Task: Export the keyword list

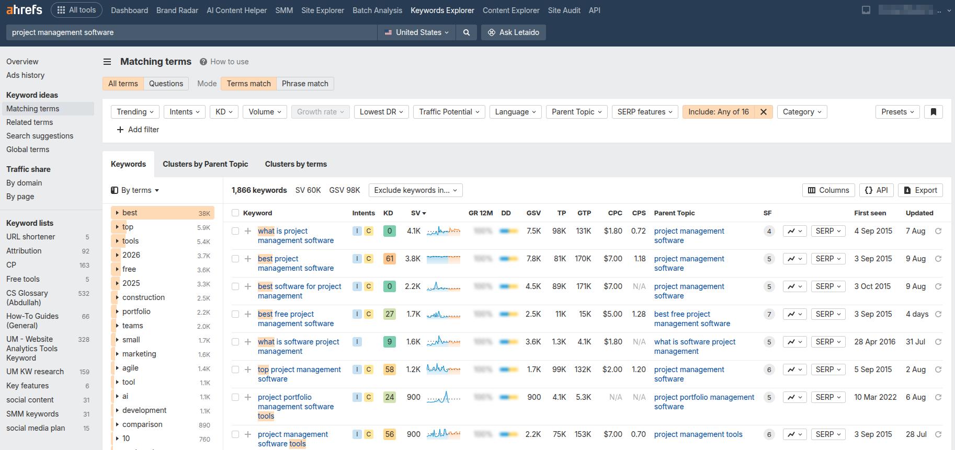Action: click(x=920, y=190)
